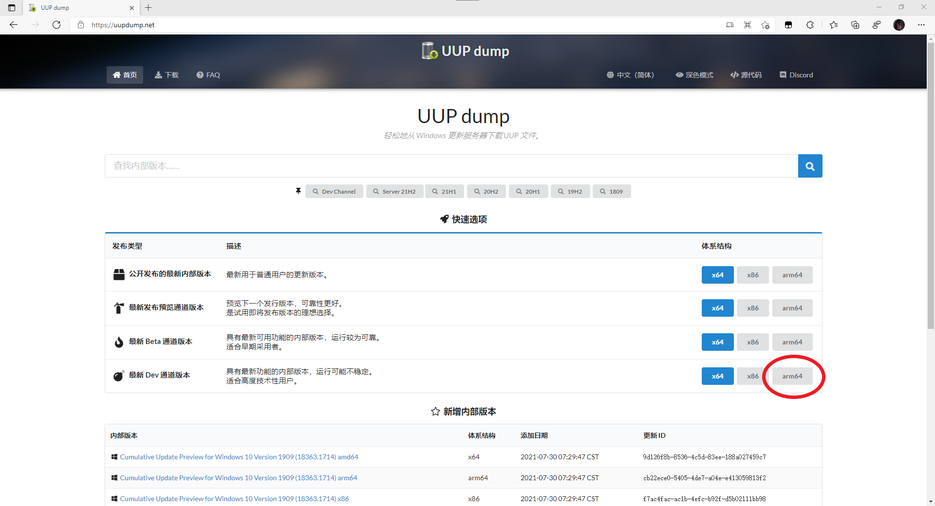The height and width of the screenshot is (506, 935).
Task: Go to the 首页 home nav item
Action: [125, 75]
